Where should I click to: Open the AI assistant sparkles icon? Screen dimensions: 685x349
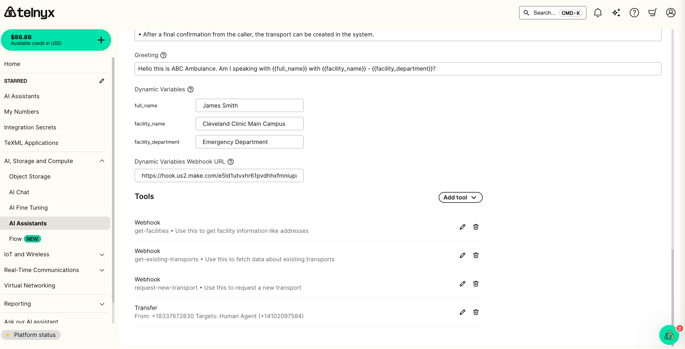point(616,12)
